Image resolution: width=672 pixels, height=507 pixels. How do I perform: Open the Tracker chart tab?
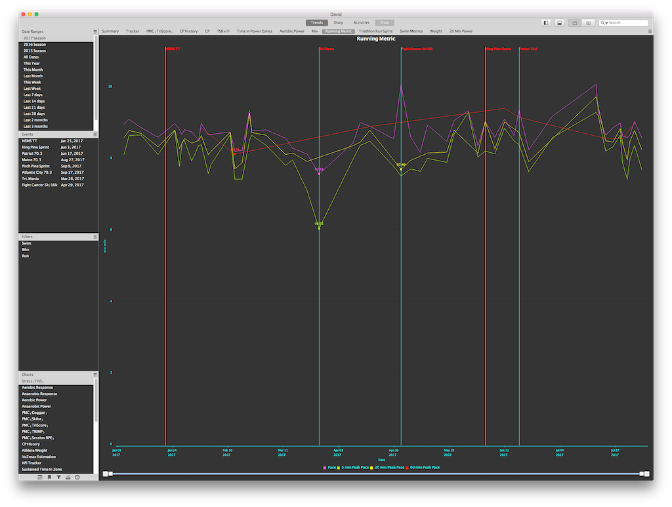(x=133, y=31)
